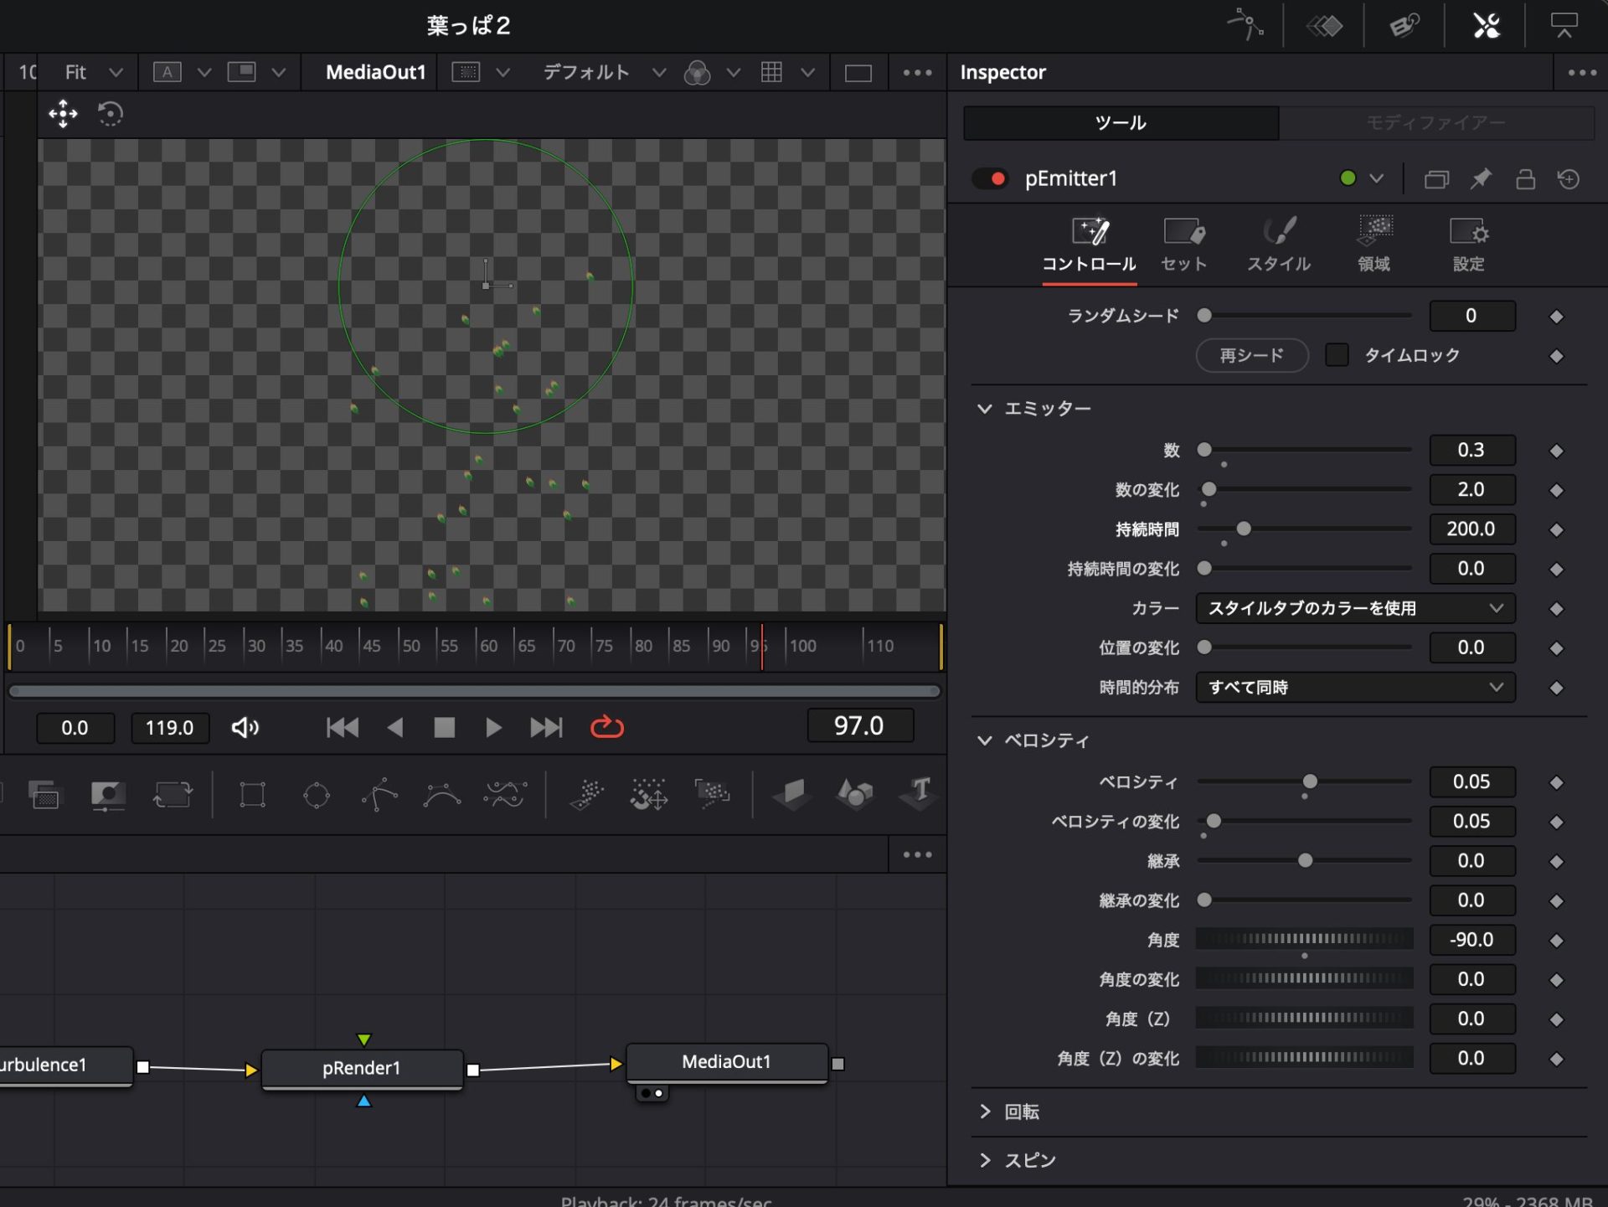Click the reset icon in pEmitter1 header

tap(1569, 178)
